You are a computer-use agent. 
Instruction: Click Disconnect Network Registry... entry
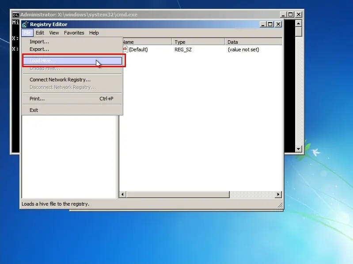point(72,87)
